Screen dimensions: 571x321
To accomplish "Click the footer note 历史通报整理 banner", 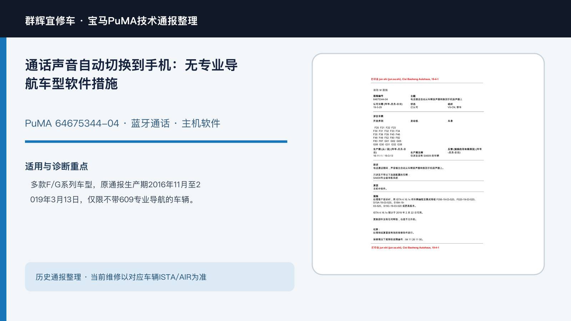I will [160, 277].
